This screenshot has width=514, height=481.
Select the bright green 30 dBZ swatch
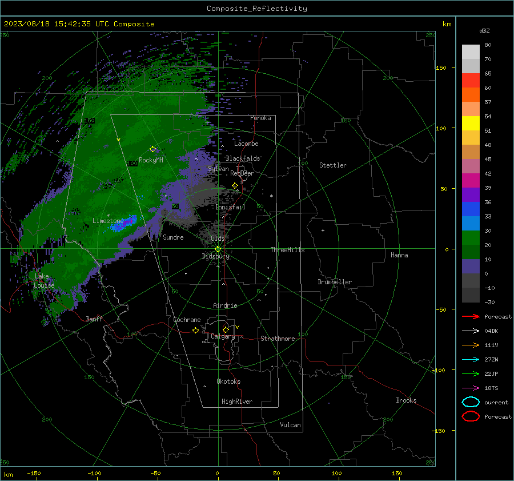pyautogui.click(x=471, y=237)
